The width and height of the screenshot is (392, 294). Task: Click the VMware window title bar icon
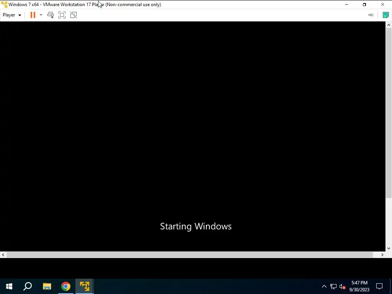click(x=4, y=5)
